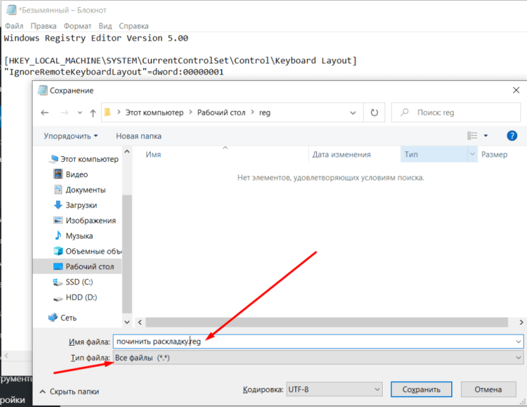The image size is (527, 407).
Task: Click the Сеть network icon
Action: (53, 317)
